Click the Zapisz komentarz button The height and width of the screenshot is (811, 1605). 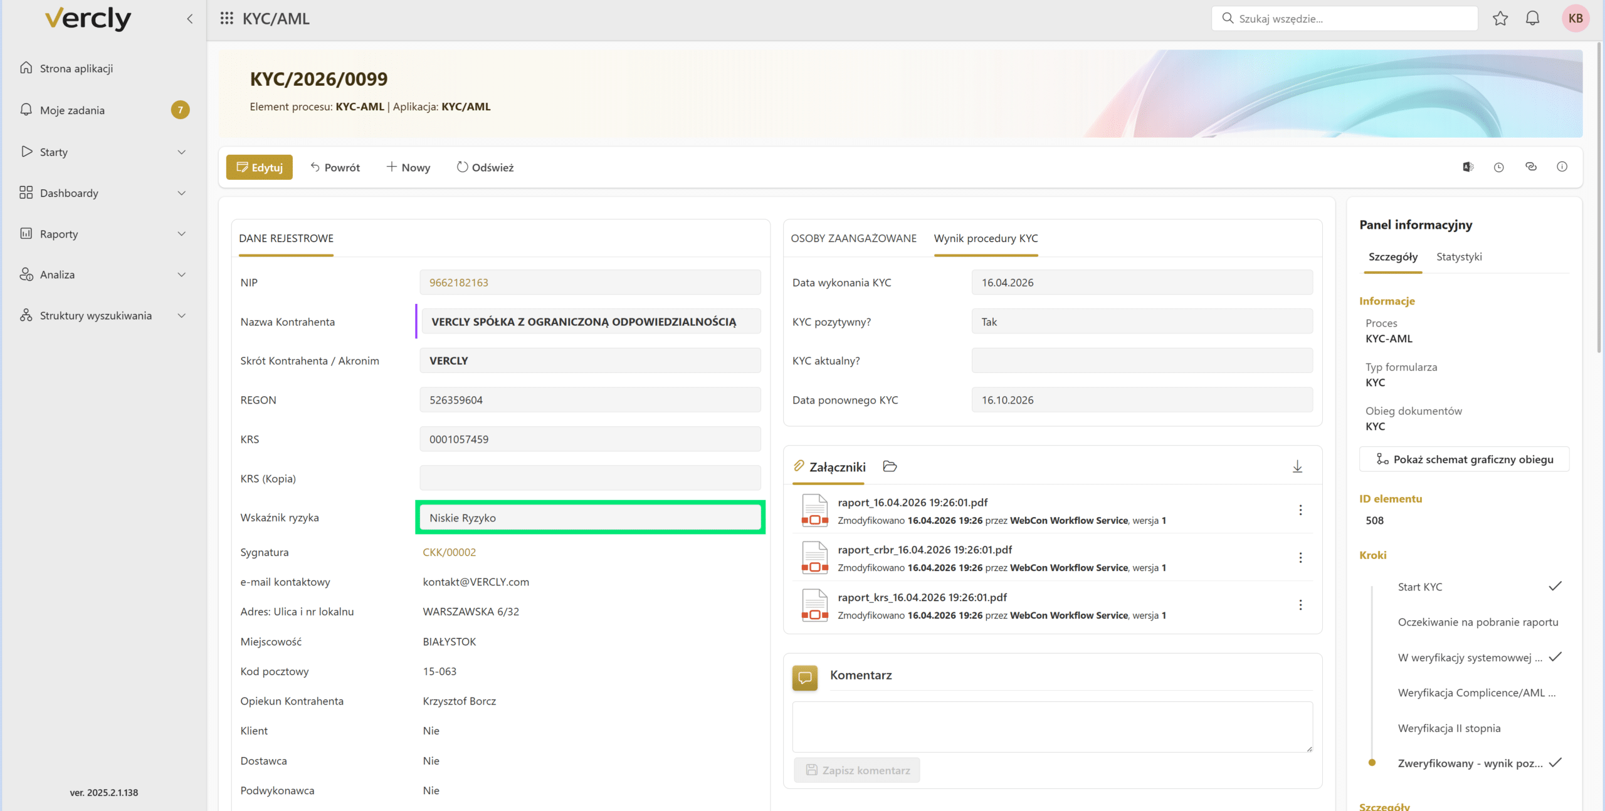857,770
